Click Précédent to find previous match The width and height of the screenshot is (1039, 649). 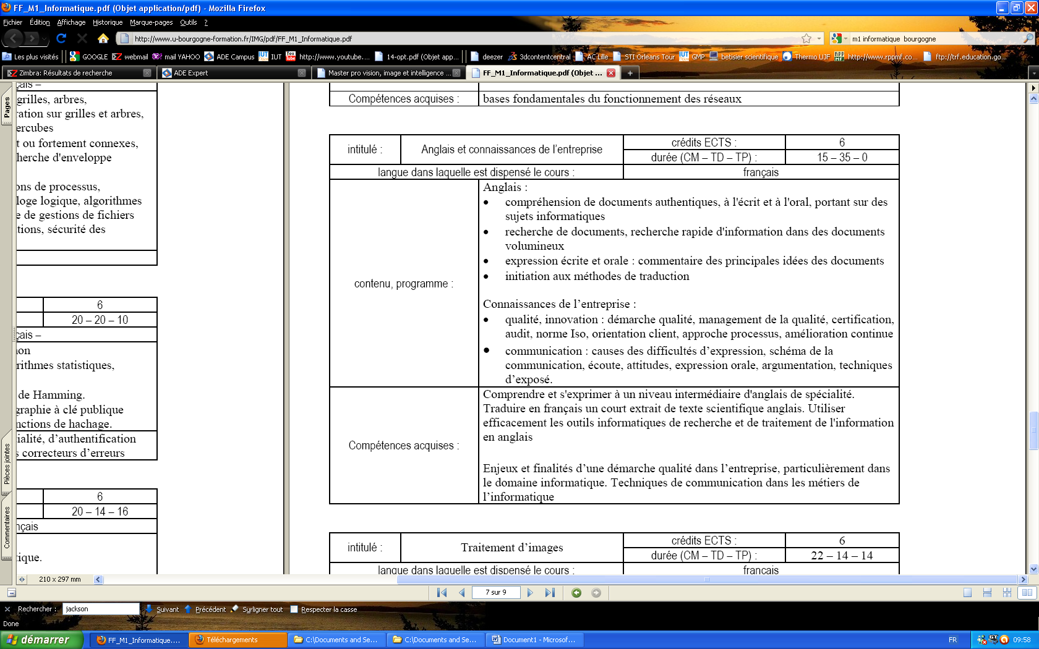[x=205, y=609]
